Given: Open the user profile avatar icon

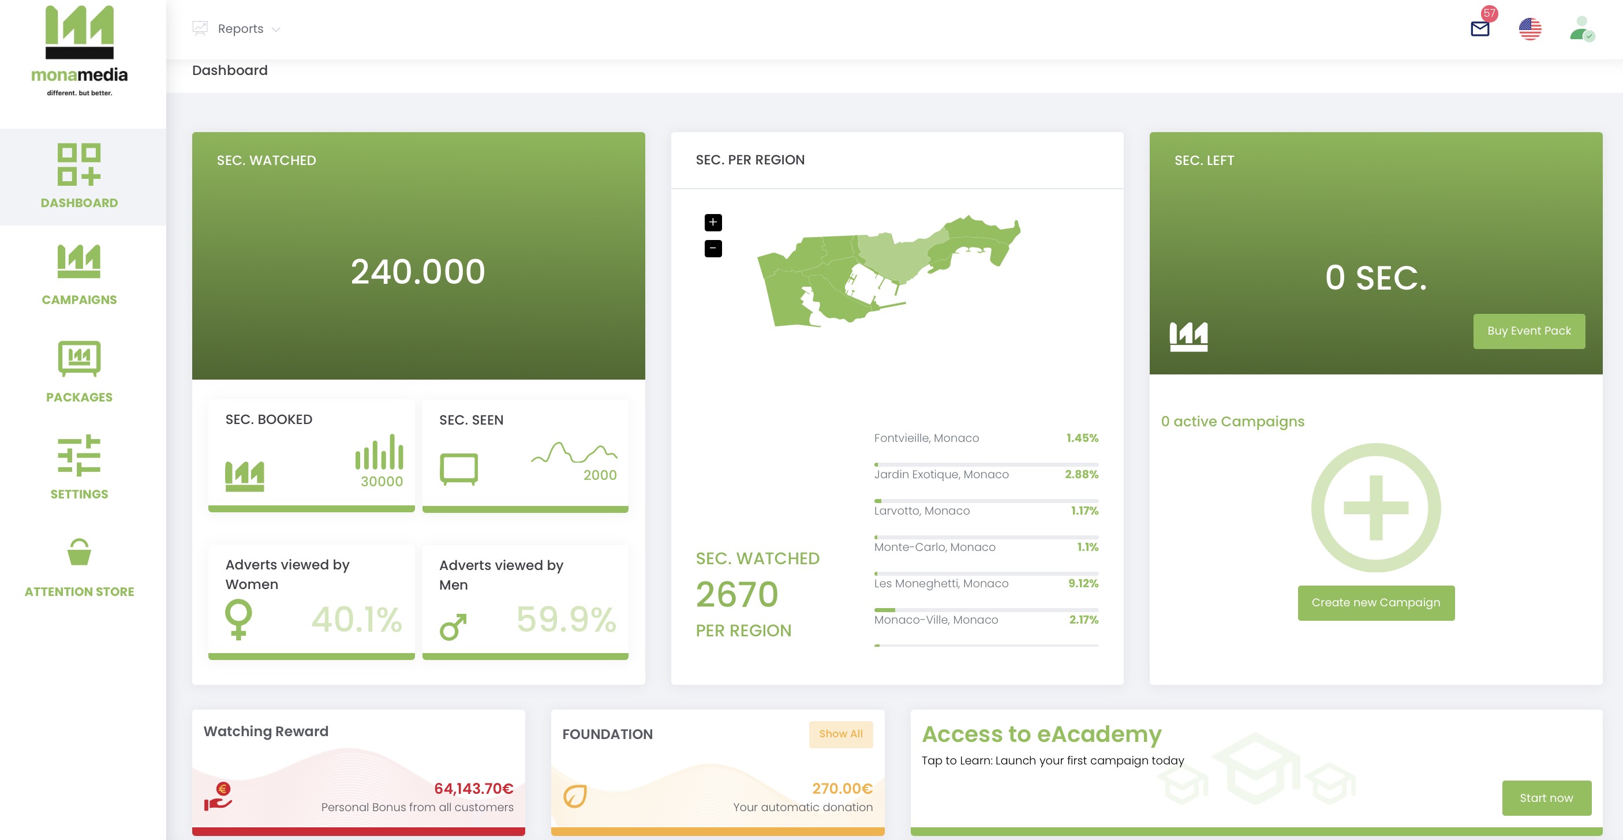Looking at the screenshot, I should click(1581, 29).
